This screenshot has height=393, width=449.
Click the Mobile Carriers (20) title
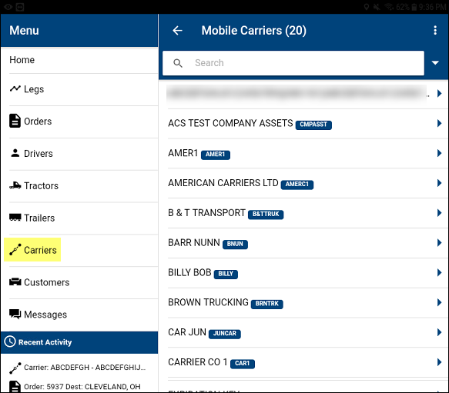253,31
